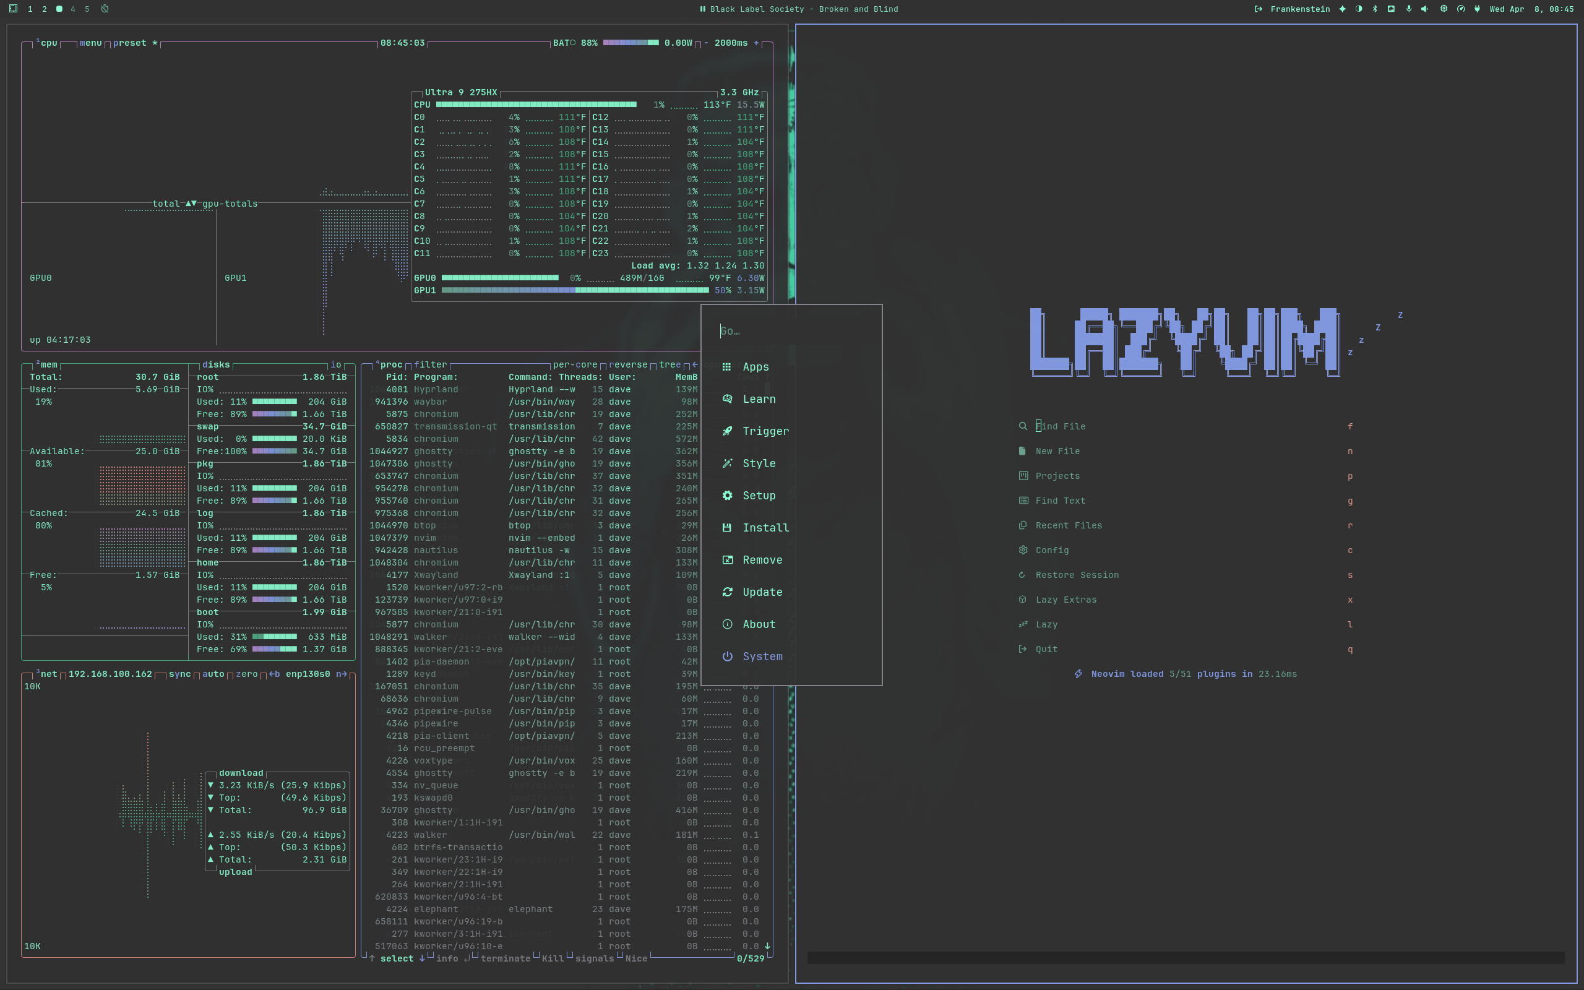Open signals at the bottom of btop

[x=595, y=958]
